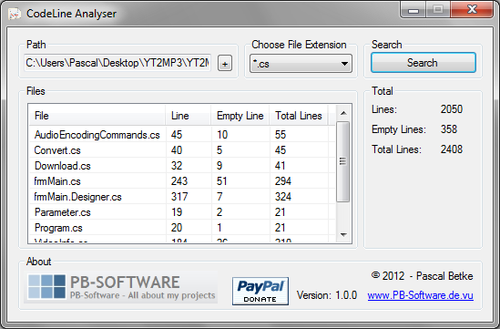Click the Version 1.0.0 label
This screenshot has height=329, width=500.
(327, 295)
